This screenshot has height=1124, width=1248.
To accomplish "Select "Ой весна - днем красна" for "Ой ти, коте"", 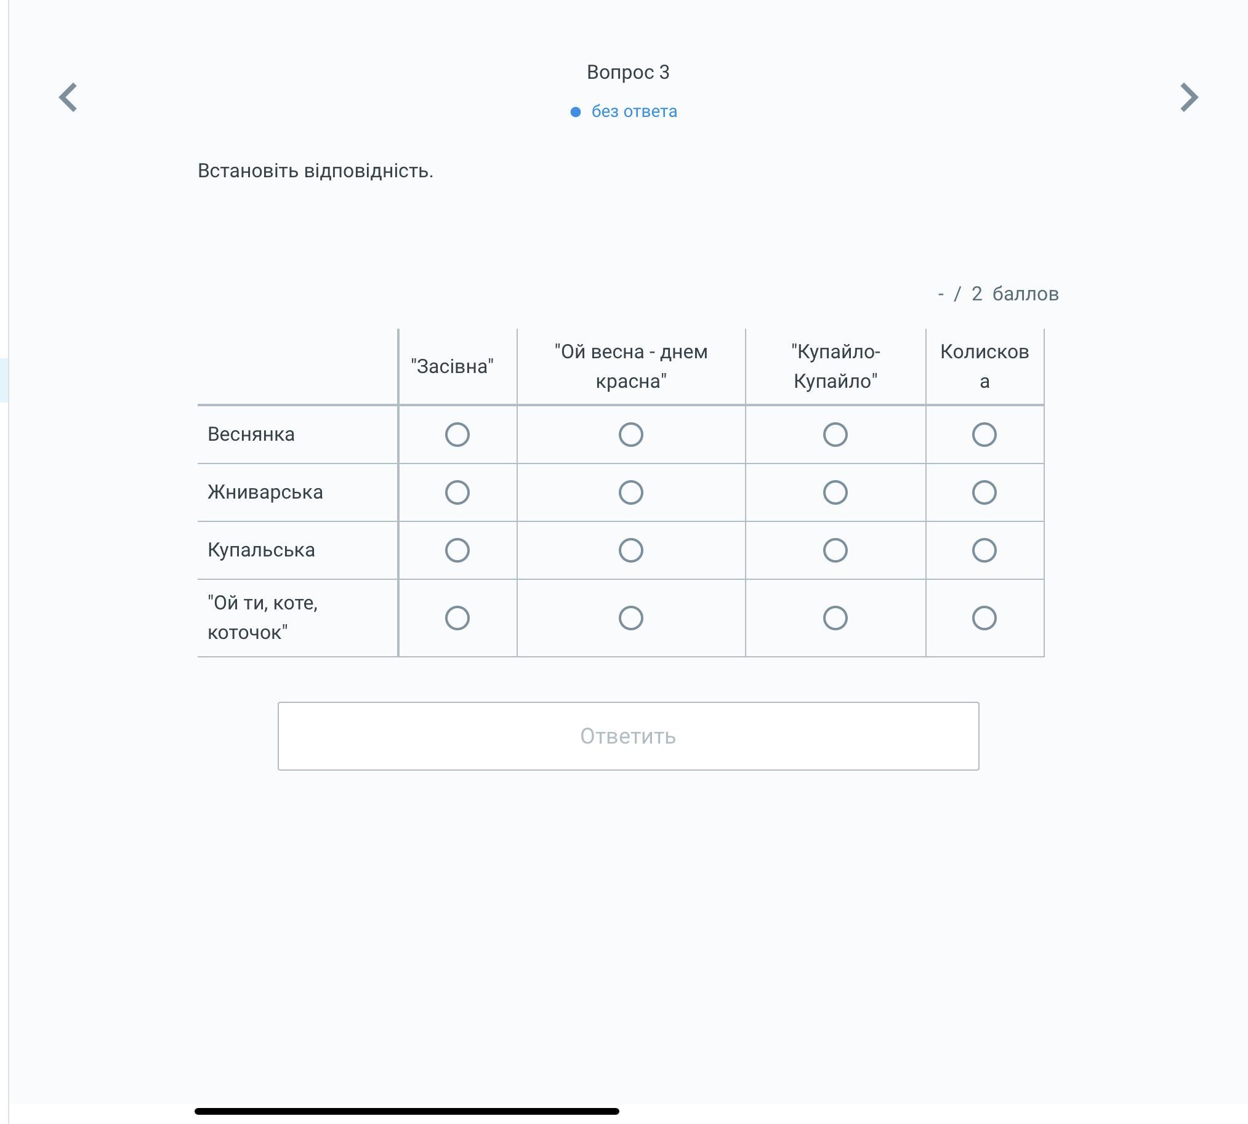I will click(x=631, y=618).
